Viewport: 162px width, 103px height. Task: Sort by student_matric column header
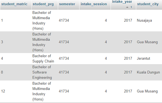(x=14, y=4)
